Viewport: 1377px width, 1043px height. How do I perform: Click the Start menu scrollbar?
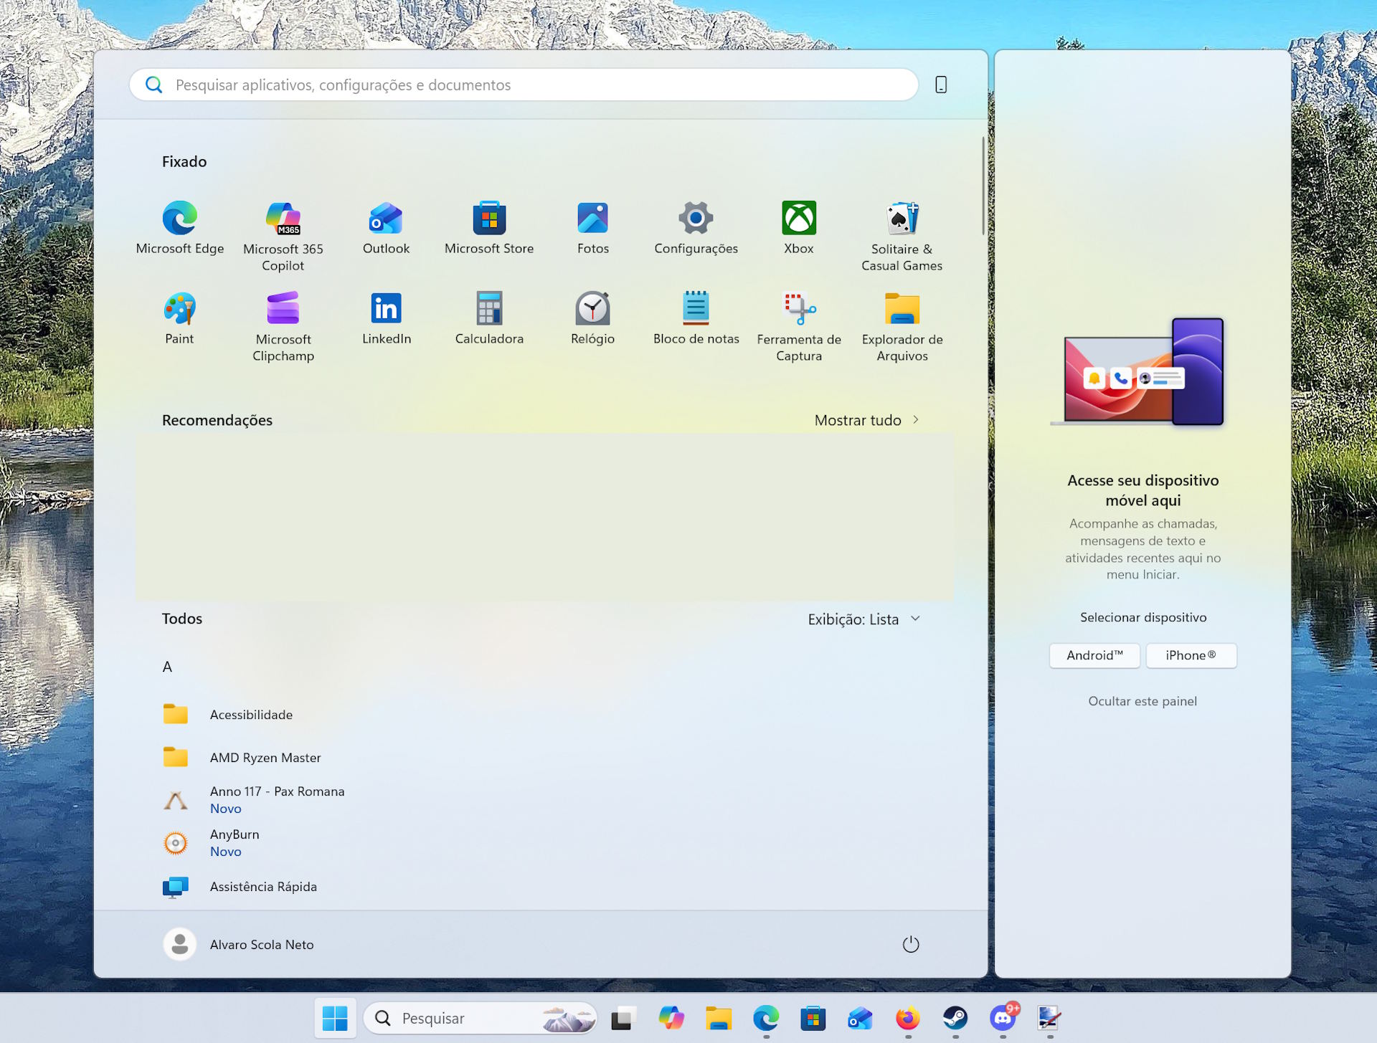coord(983,186)
